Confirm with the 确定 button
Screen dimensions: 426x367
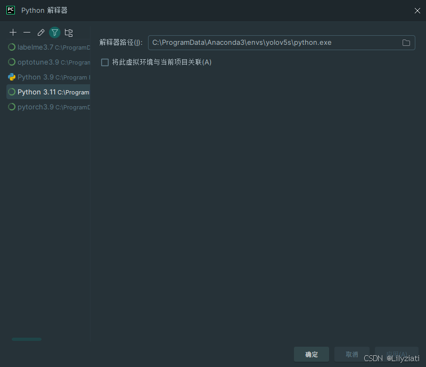312,354
